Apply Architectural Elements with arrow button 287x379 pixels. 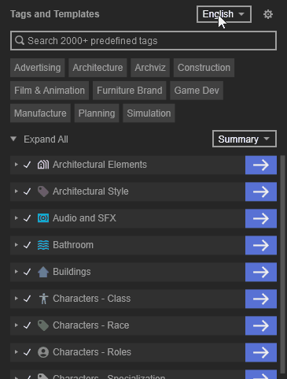pos(261,165)
